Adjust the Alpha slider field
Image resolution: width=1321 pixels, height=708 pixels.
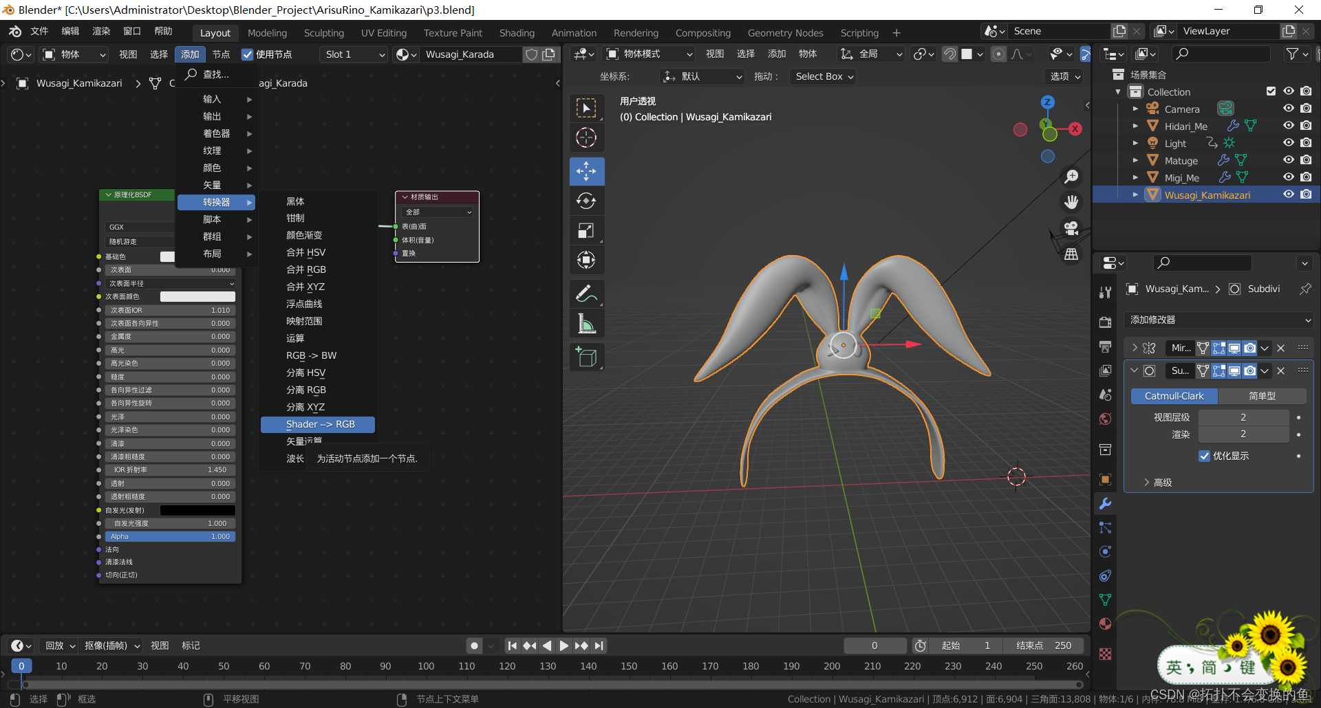tap(170, 536)
